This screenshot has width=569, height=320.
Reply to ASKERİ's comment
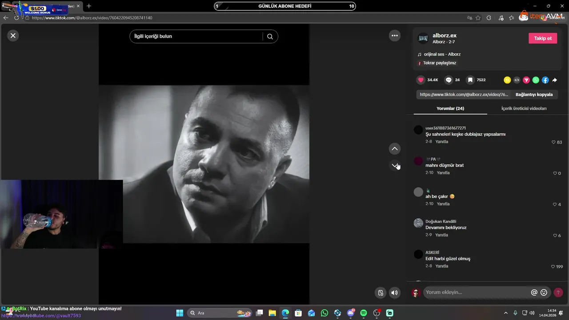point(441,266)
